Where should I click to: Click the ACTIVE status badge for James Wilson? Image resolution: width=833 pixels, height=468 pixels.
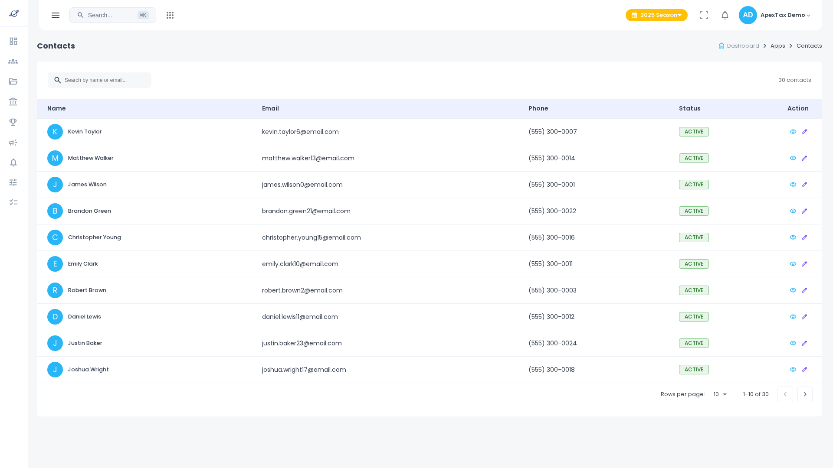(x=694, y=185)
